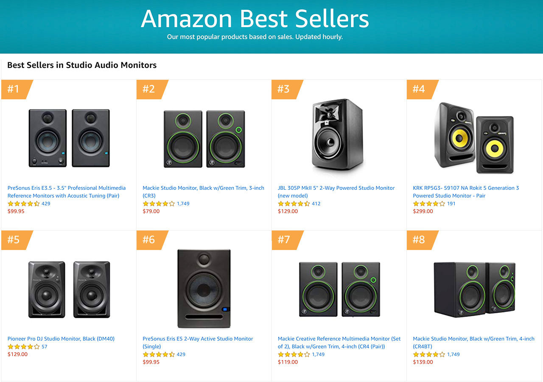Open the Mackie CR4BT speakers image

(x=475, y=289)
